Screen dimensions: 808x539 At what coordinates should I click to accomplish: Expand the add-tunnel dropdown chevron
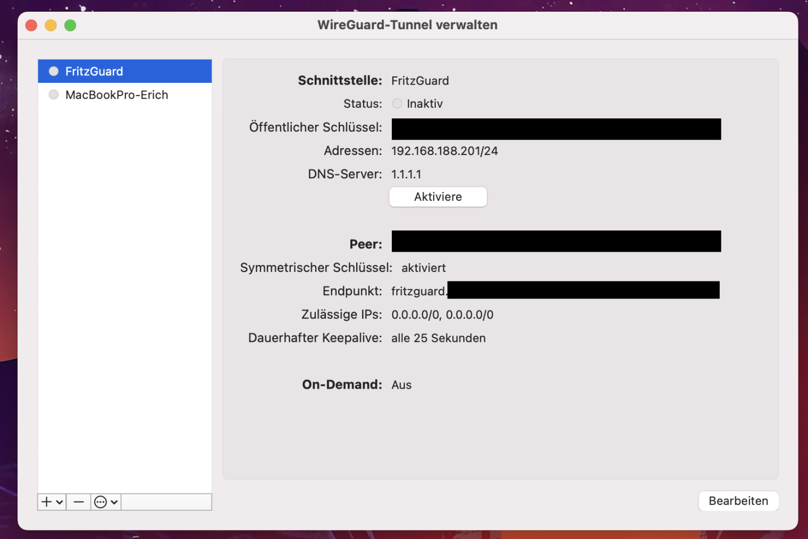(x=60, y=502)
